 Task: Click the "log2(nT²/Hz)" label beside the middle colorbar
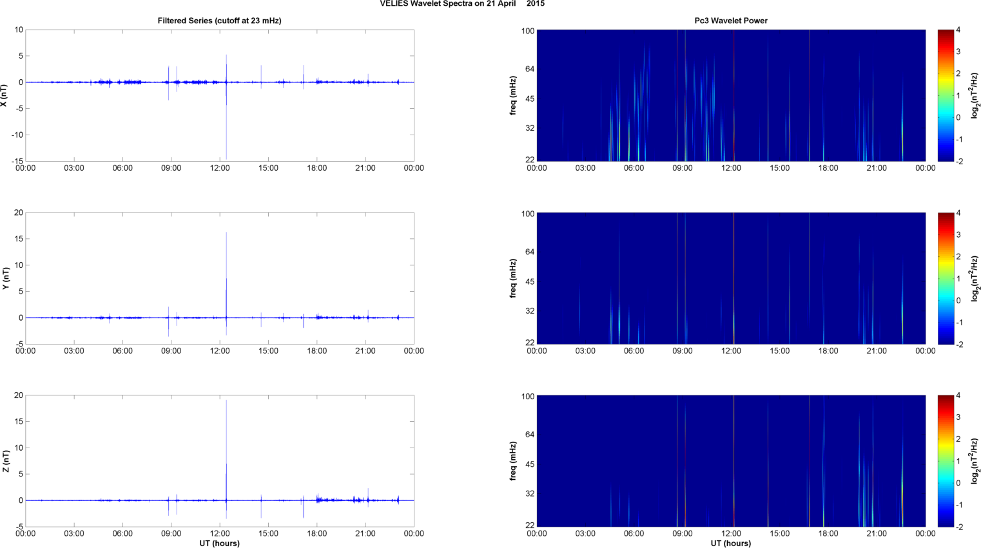click(976, 278)
